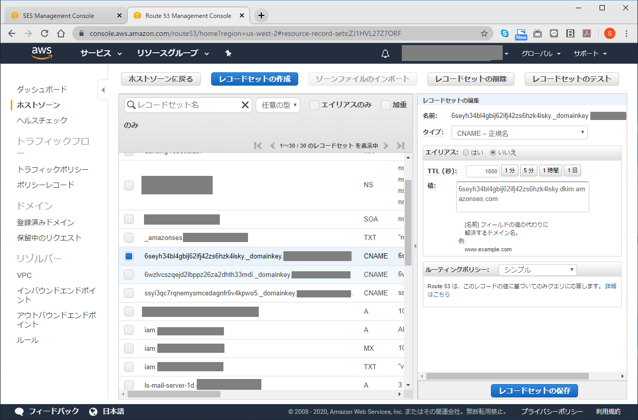Reload the Route 53 page
This screenshot has width=638, height=420.
point(45,33)
